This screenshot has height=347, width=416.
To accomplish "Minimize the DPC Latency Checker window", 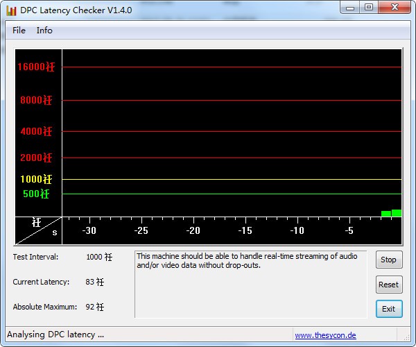I will pyautogui.click(x=350, y=8).
